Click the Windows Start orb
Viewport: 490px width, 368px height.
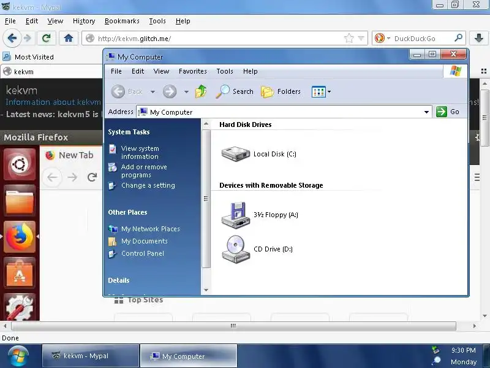click(18, 356)
